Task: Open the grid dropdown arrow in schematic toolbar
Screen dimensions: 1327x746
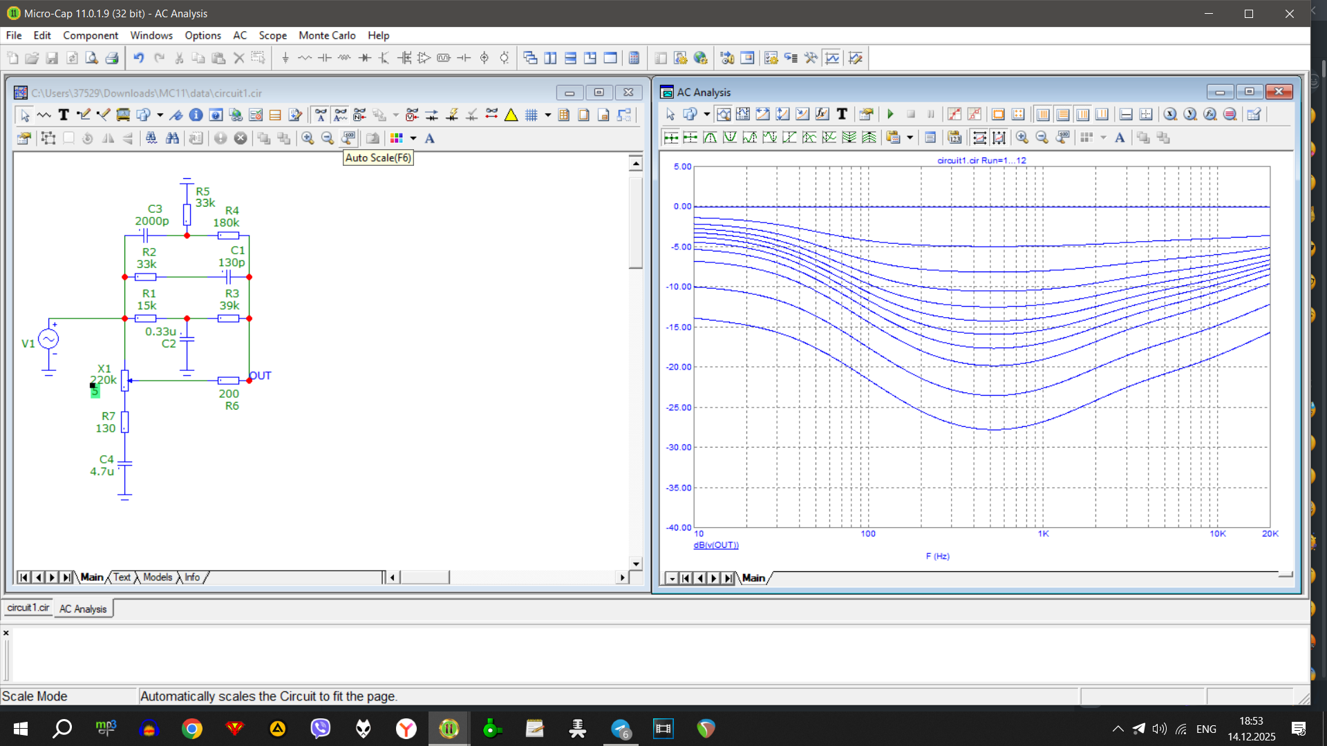Action: tap(548, 115)
